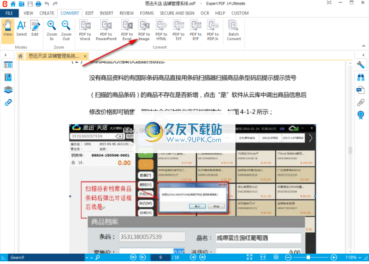Switch to the SECURE AND SIGN tab
Screen dimensions: 369x264
point(177,13)
